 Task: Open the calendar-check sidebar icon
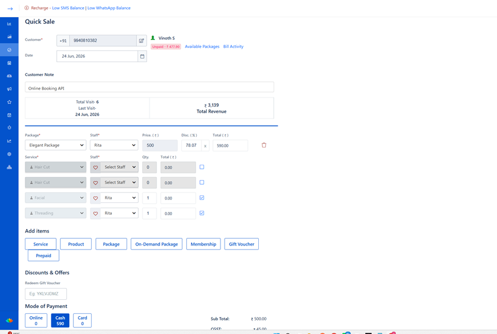pos(9,115)
